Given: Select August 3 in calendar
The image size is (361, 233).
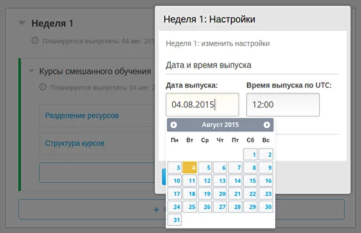Looking at the screenshot, I should [175, 167].
